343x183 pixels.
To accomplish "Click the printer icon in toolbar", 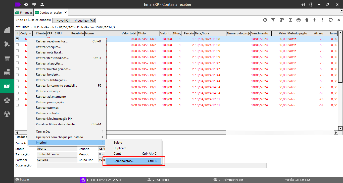I will pyautogui.click(x=299, y=20).
